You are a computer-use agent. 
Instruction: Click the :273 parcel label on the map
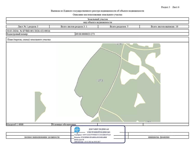click(100, 80)
